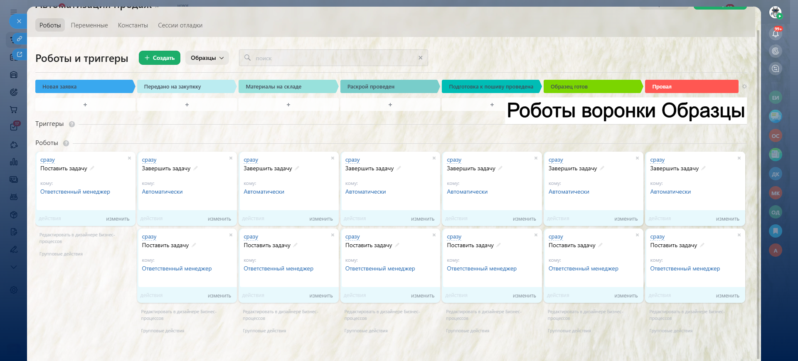798x361 pixels.
Task: Open the green news feed icon in right panel
Action: pyautogui.click(x=776, y=155)
